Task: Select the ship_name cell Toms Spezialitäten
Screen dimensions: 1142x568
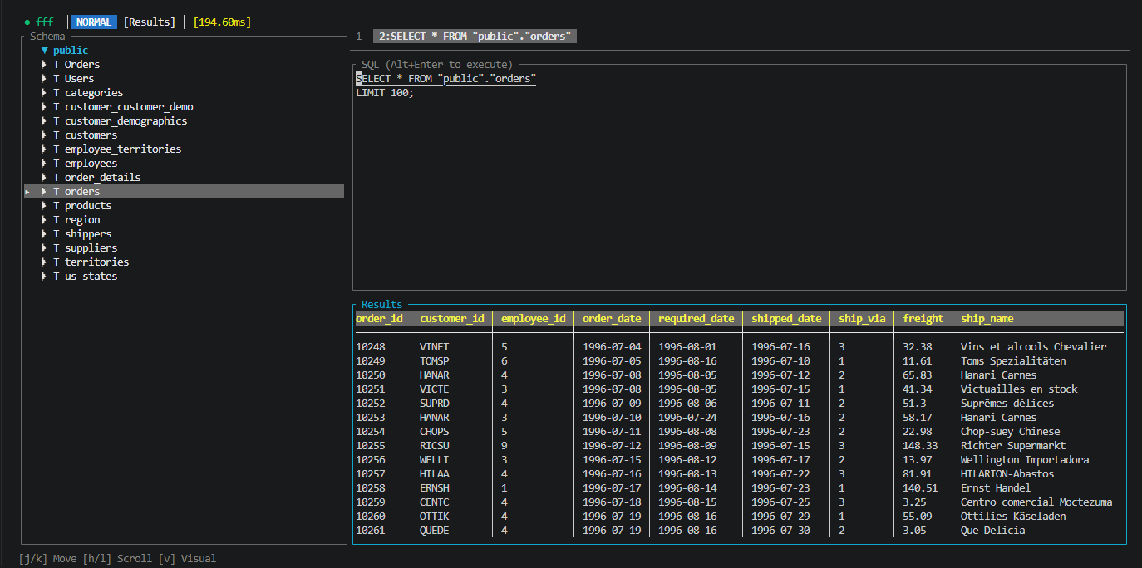Action: tap(1013, 361)
